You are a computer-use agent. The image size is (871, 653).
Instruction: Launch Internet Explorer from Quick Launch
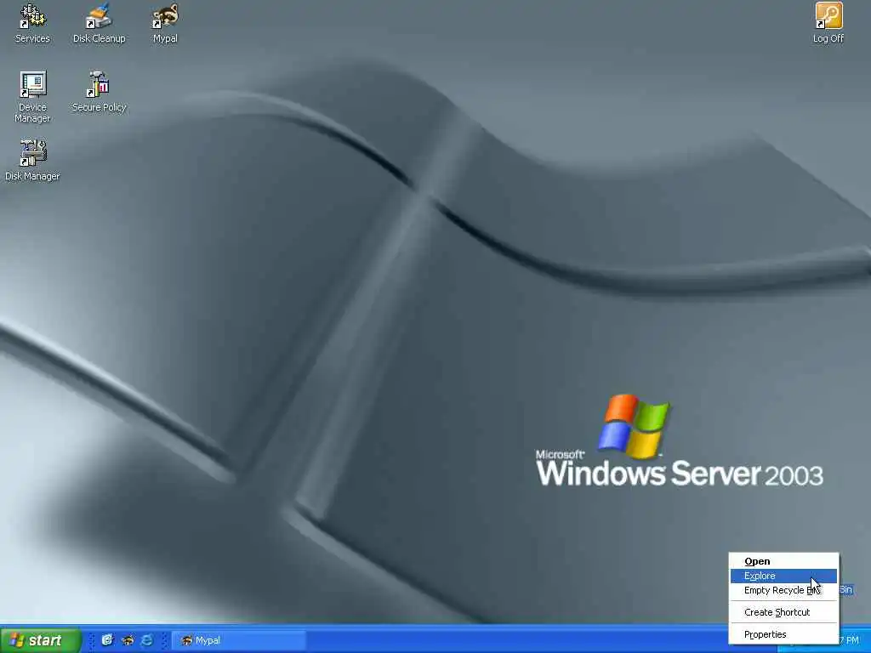tap(147, 640)
